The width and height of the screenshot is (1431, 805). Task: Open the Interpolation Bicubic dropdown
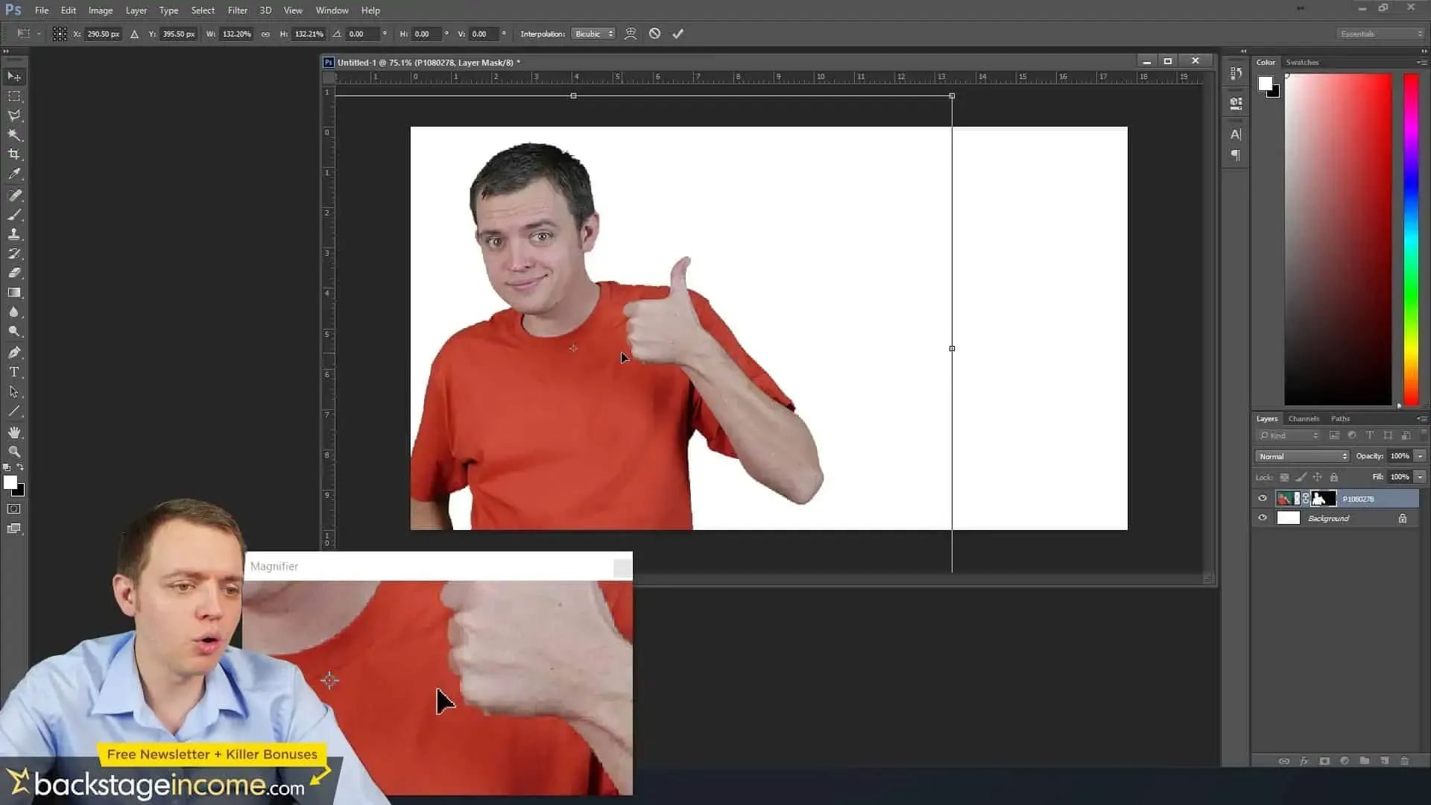593,34
